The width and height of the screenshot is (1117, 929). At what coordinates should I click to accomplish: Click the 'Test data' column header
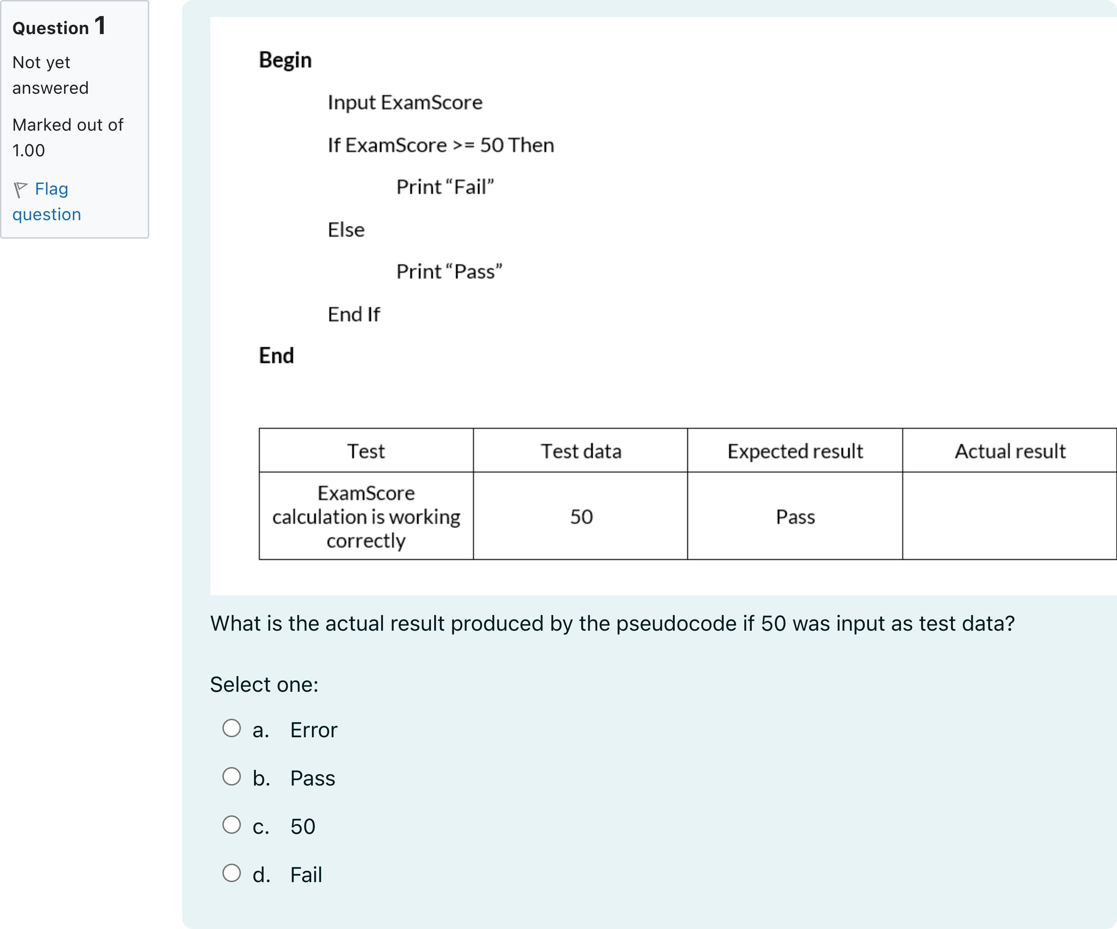[580, 451]
